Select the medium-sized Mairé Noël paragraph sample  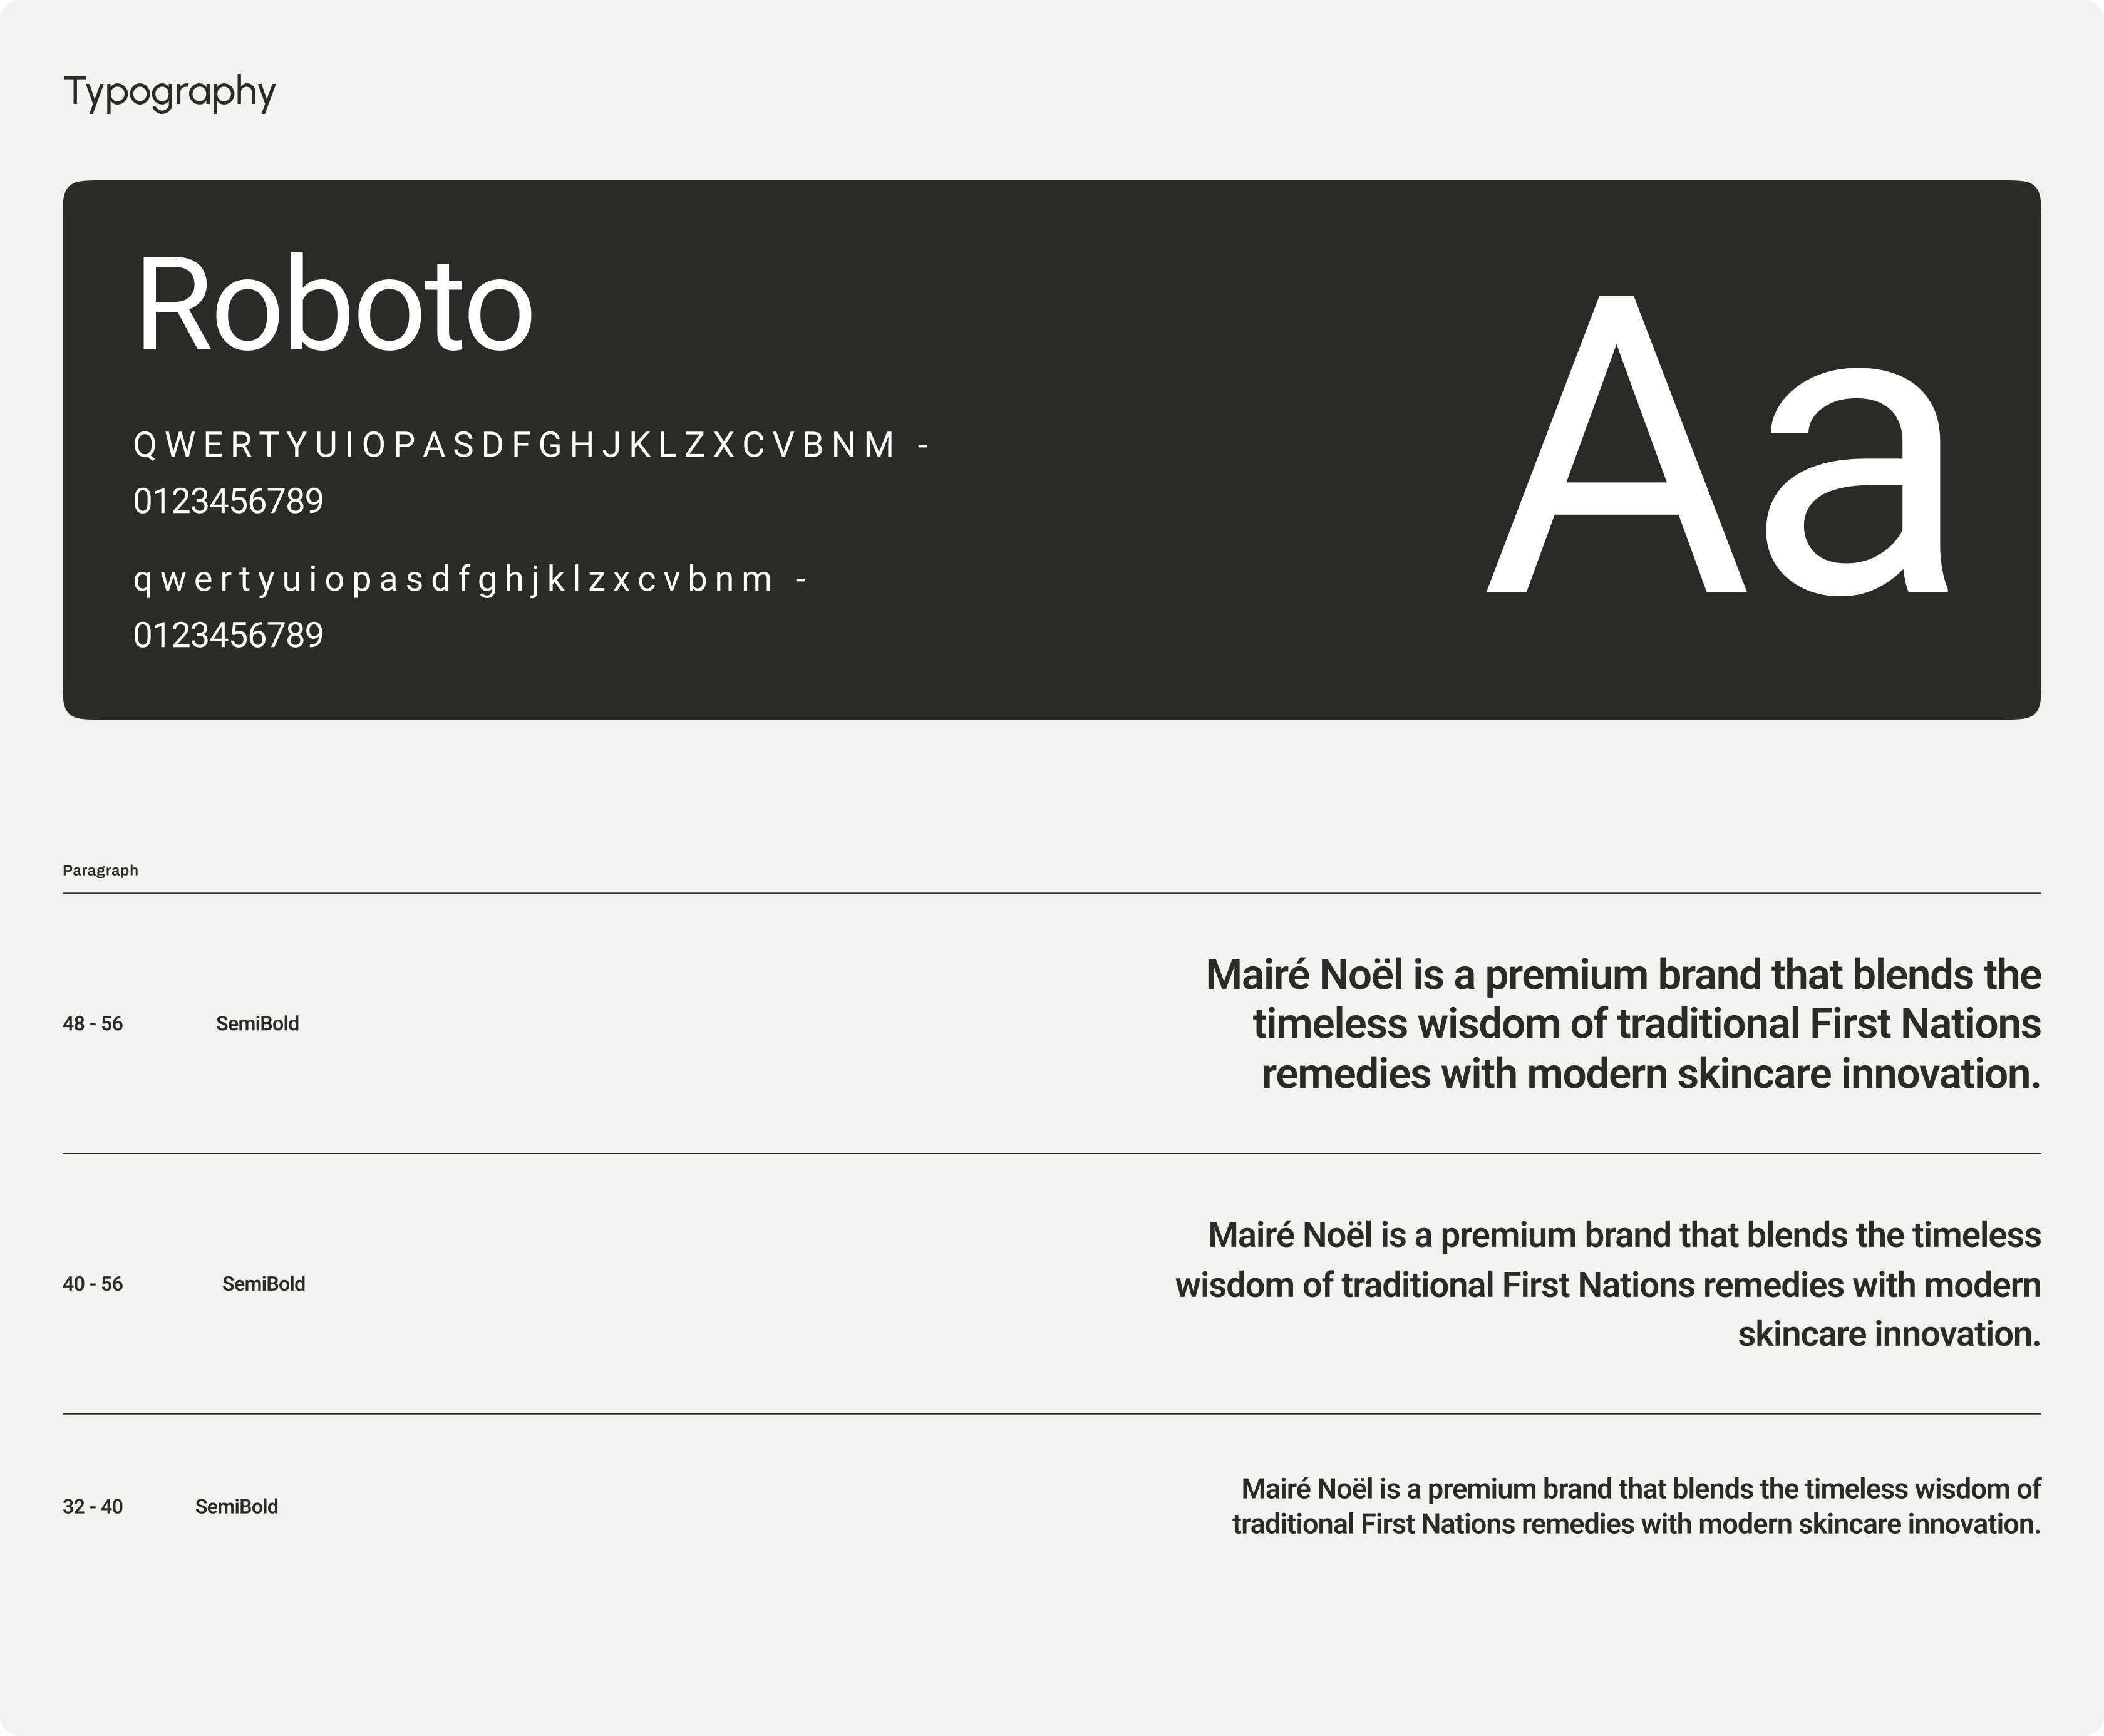point(1607,1284)
